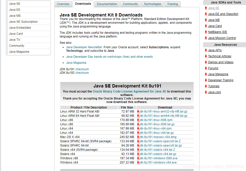Screen dimensions: 246x171
Task: Open Java Developer Day hands-on workshops link
Action: [x=109, y=57]
